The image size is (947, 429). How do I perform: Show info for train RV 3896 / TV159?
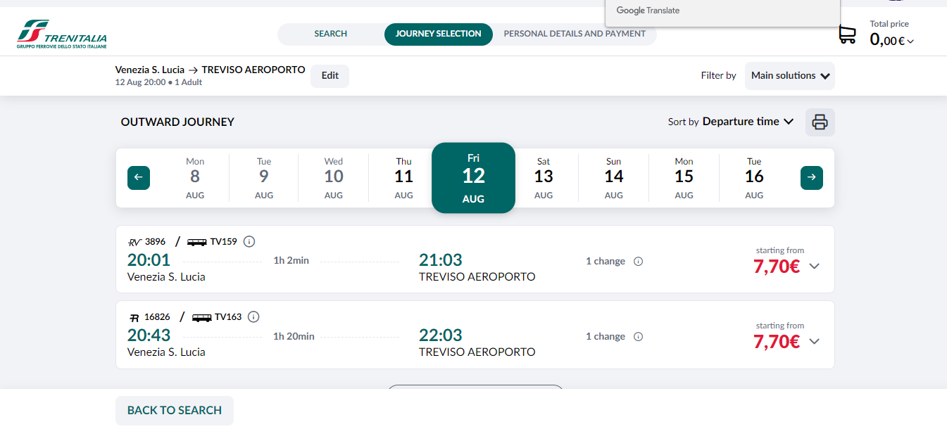pos(249,242)
